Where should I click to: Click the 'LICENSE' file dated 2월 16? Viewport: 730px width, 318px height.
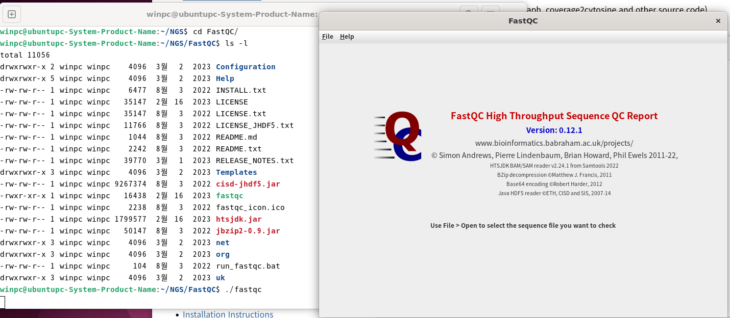[232, 102]
